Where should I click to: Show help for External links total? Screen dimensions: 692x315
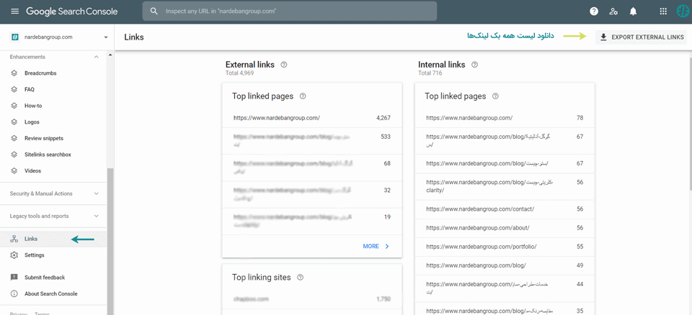coord(284,65)
